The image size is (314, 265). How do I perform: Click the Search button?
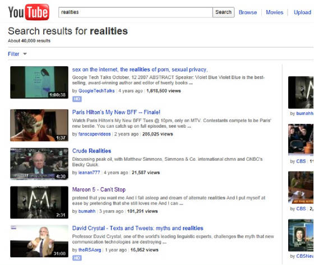pos(223,12)
